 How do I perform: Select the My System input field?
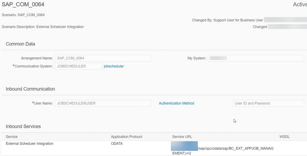tap(256, 58)
